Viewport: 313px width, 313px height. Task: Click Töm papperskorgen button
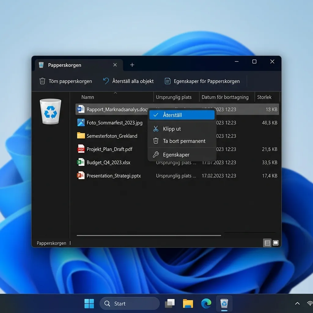tap(66, 81)
